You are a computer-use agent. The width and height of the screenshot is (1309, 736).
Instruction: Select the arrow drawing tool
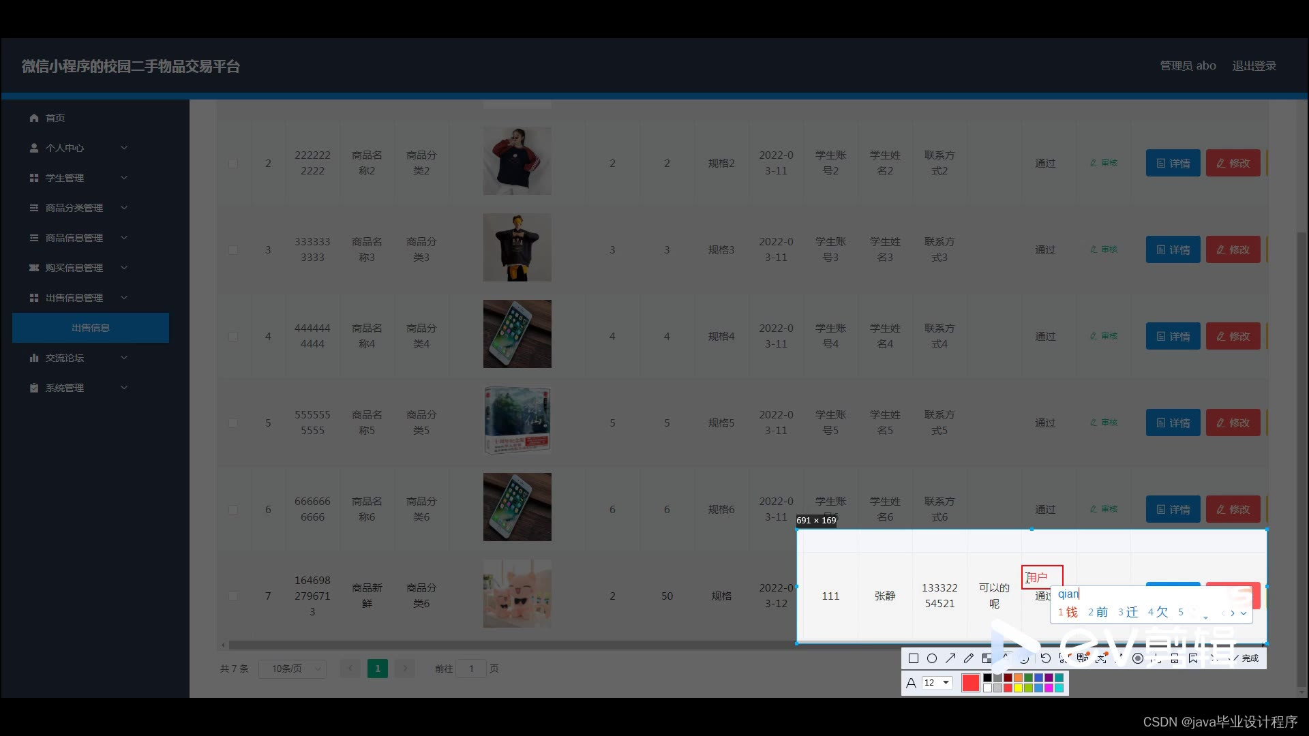click(x=950, y=658)
